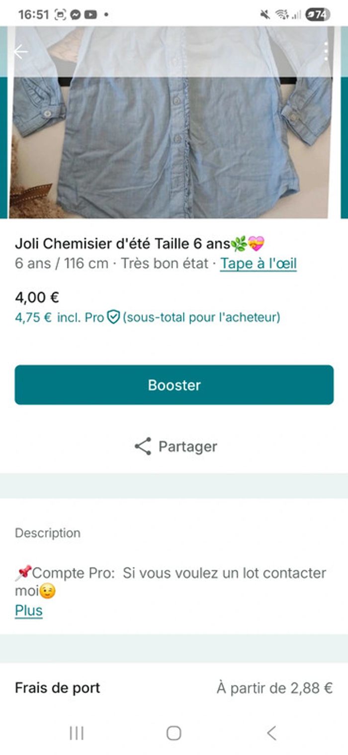Tap the Pro buyer protection shield icon

pyautogui.click(x=114, y=317)
